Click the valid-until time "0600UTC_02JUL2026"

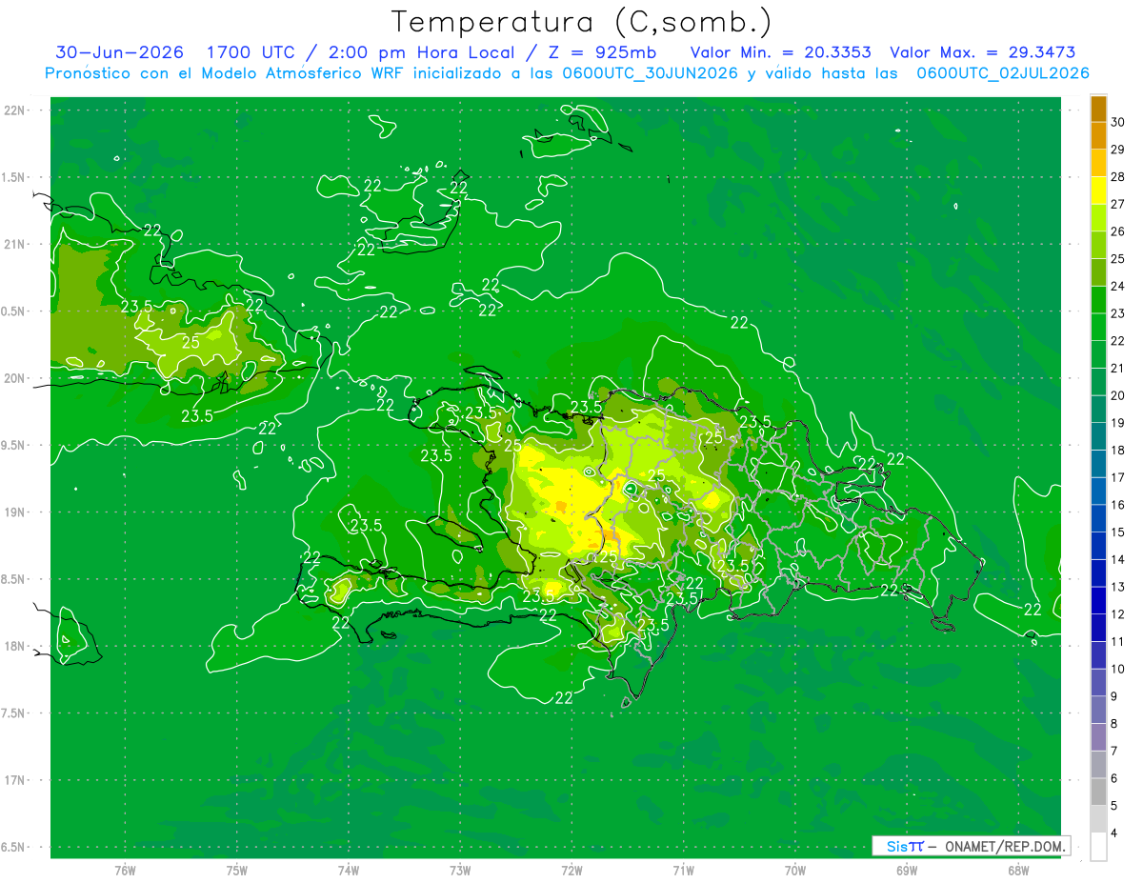(1003, 73)
